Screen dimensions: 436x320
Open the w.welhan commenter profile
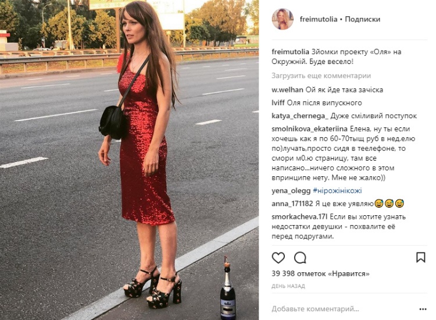click(287, 90)
